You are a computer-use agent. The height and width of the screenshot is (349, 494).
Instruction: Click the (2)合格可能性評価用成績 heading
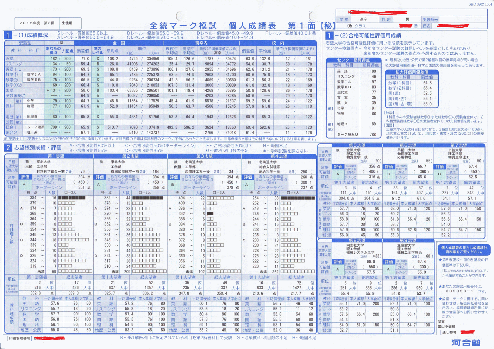368,36
